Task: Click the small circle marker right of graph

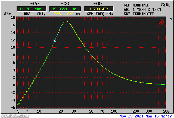Action: point(170,19)
